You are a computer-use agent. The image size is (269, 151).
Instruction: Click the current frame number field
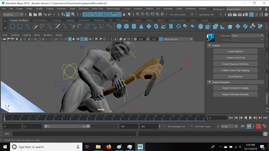click(218, 117)
